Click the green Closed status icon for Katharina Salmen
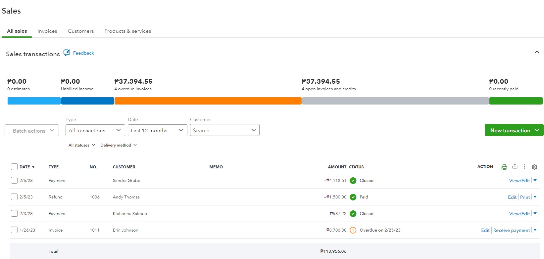Image resolution: width=544 pixels, height=259 pixels. click(353, 214)
